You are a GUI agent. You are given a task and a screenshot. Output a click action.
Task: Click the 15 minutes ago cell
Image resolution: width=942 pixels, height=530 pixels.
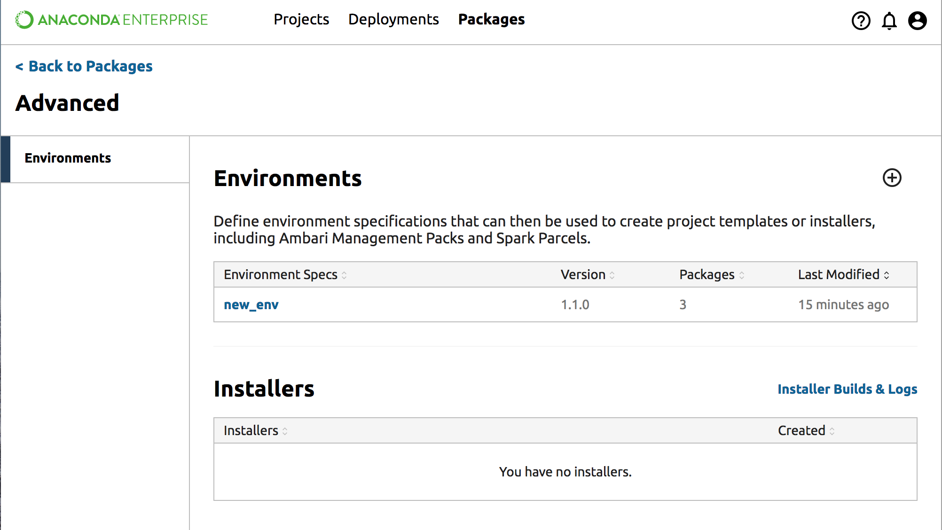coord(843,305)
